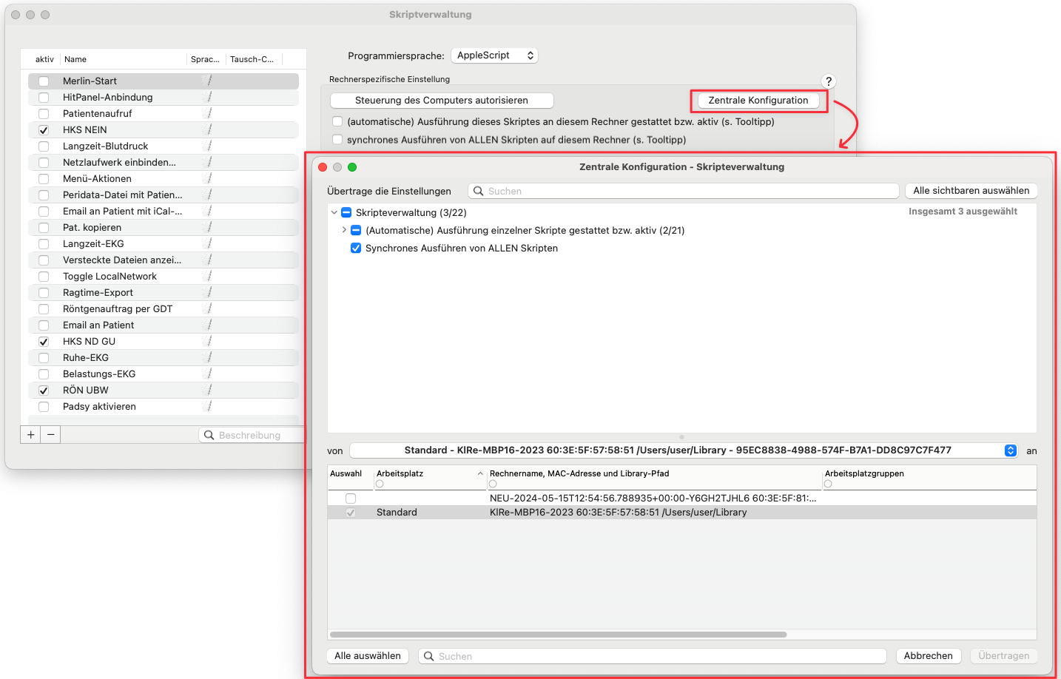This screenshot has height=679, width=1061.
Task: Click the script icon next to Merlin-Start
Action: point(207,81)
